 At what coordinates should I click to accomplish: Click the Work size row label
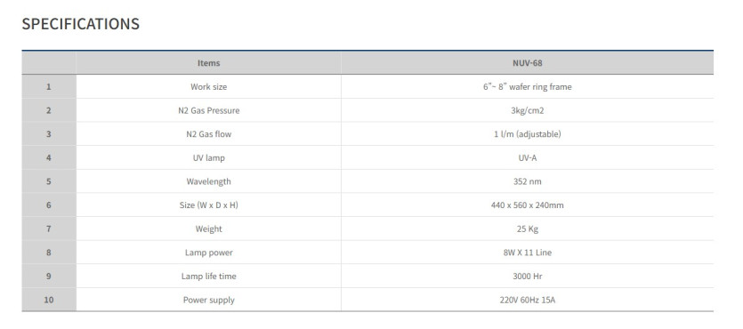coord(208,86)
